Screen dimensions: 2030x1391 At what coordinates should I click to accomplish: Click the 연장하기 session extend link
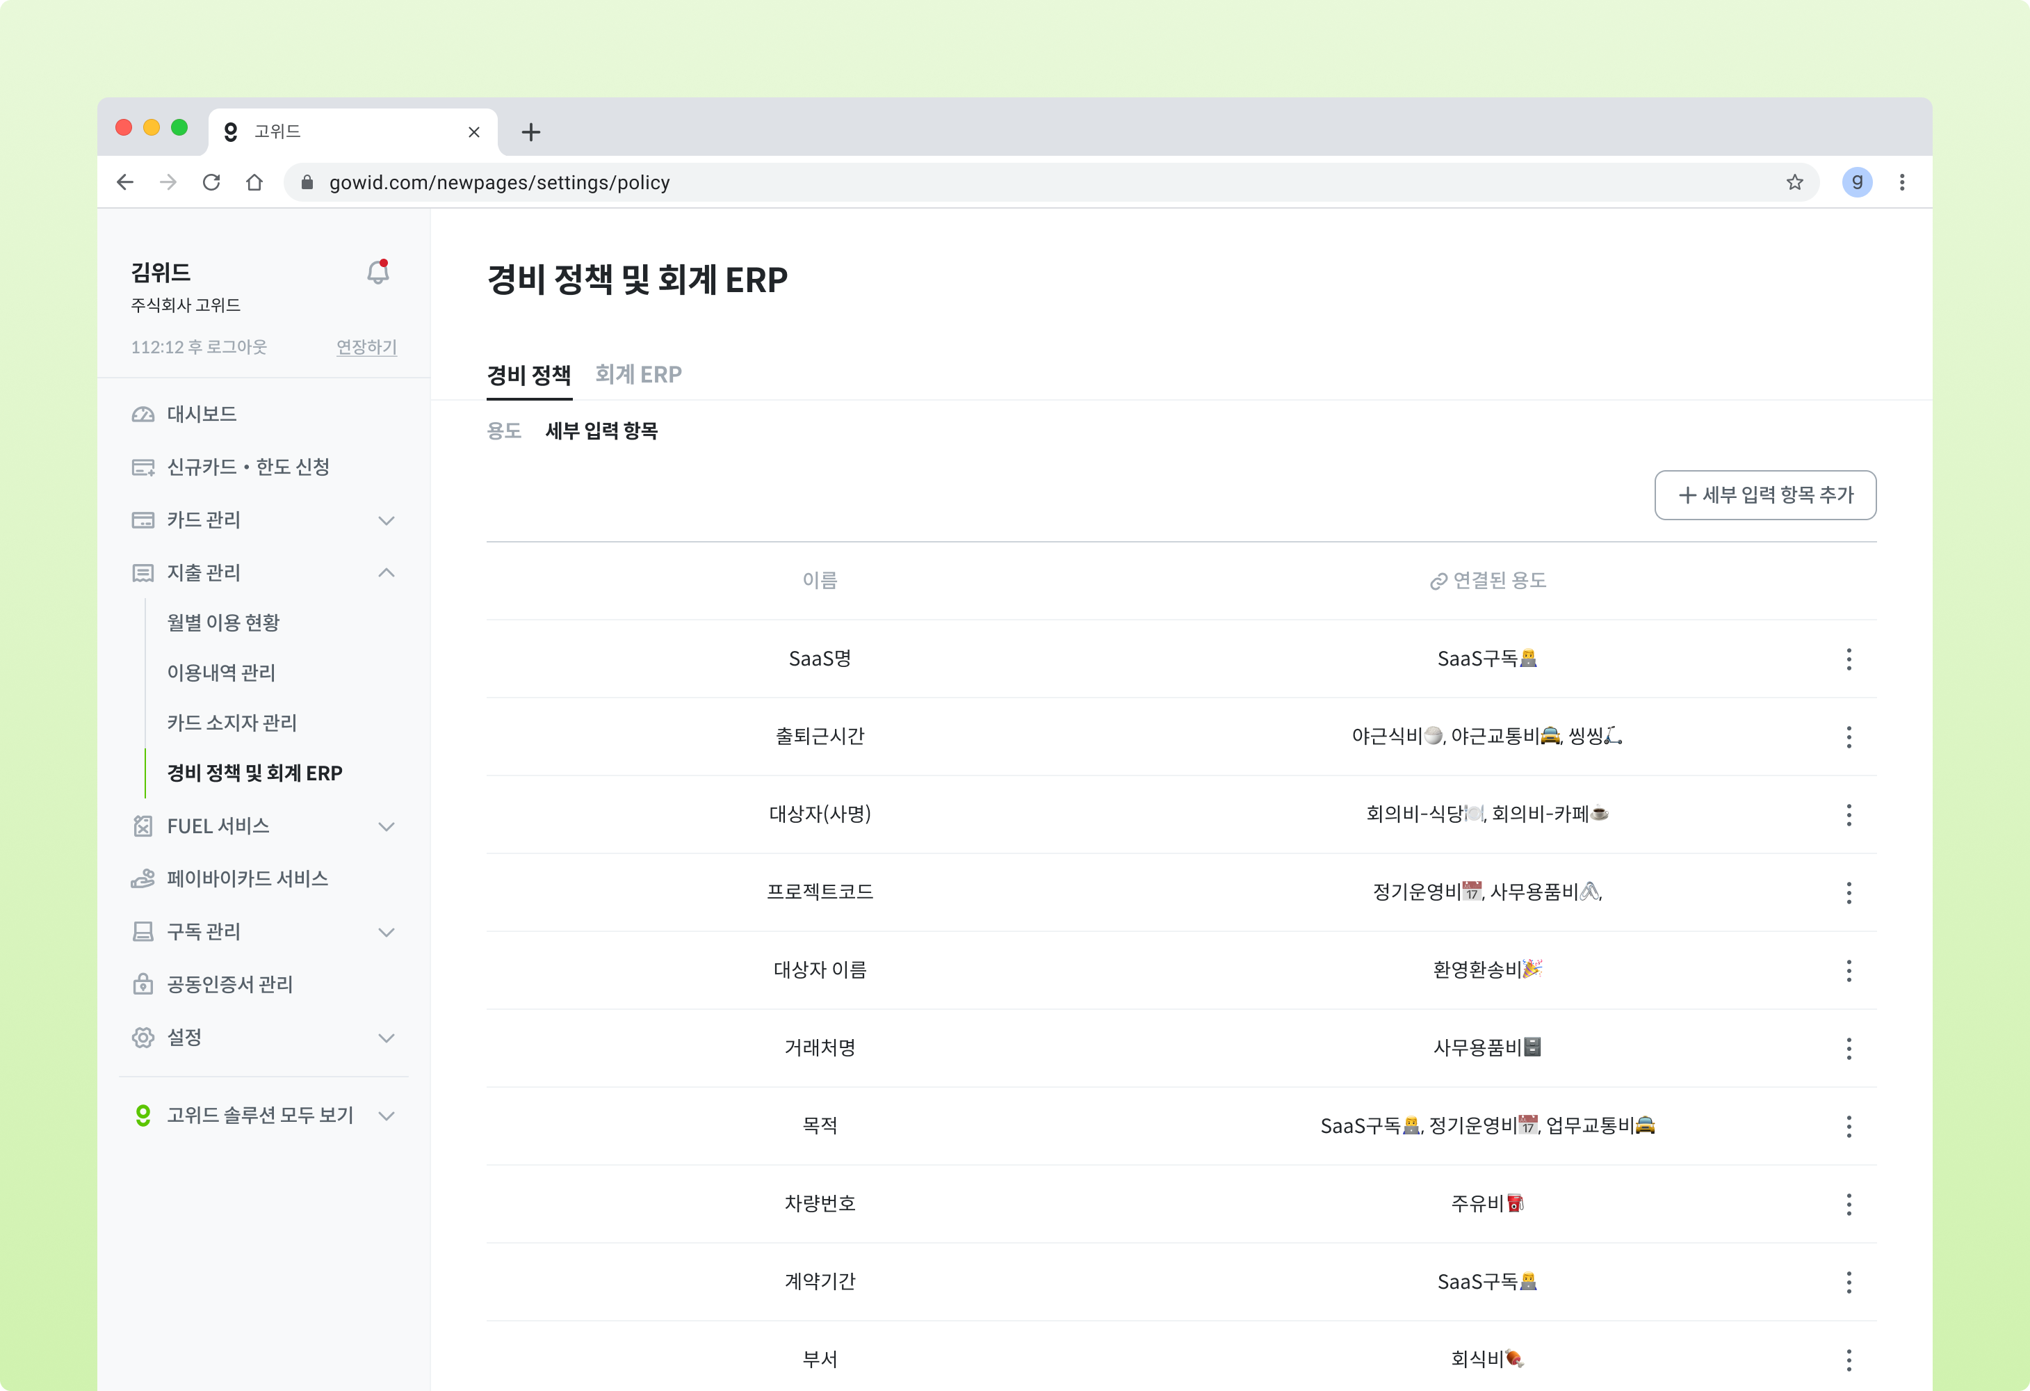tap(366, 347)
